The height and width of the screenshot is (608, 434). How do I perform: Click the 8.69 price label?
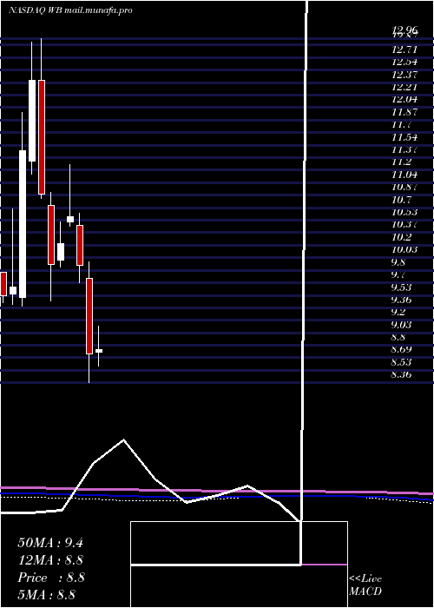tap(402, 349)
